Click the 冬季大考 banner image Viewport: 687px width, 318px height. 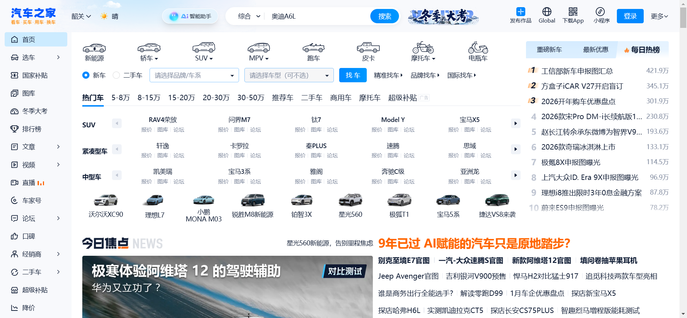pos(443,16)
